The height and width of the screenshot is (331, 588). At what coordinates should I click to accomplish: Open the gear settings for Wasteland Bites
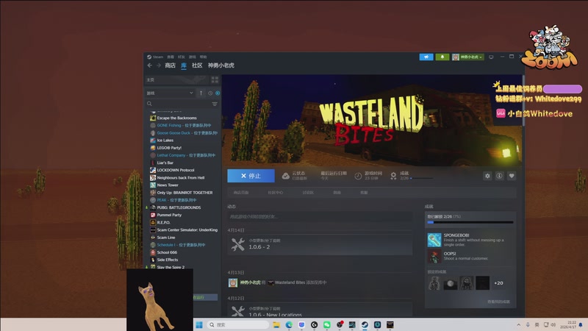(x=487, y=176)
